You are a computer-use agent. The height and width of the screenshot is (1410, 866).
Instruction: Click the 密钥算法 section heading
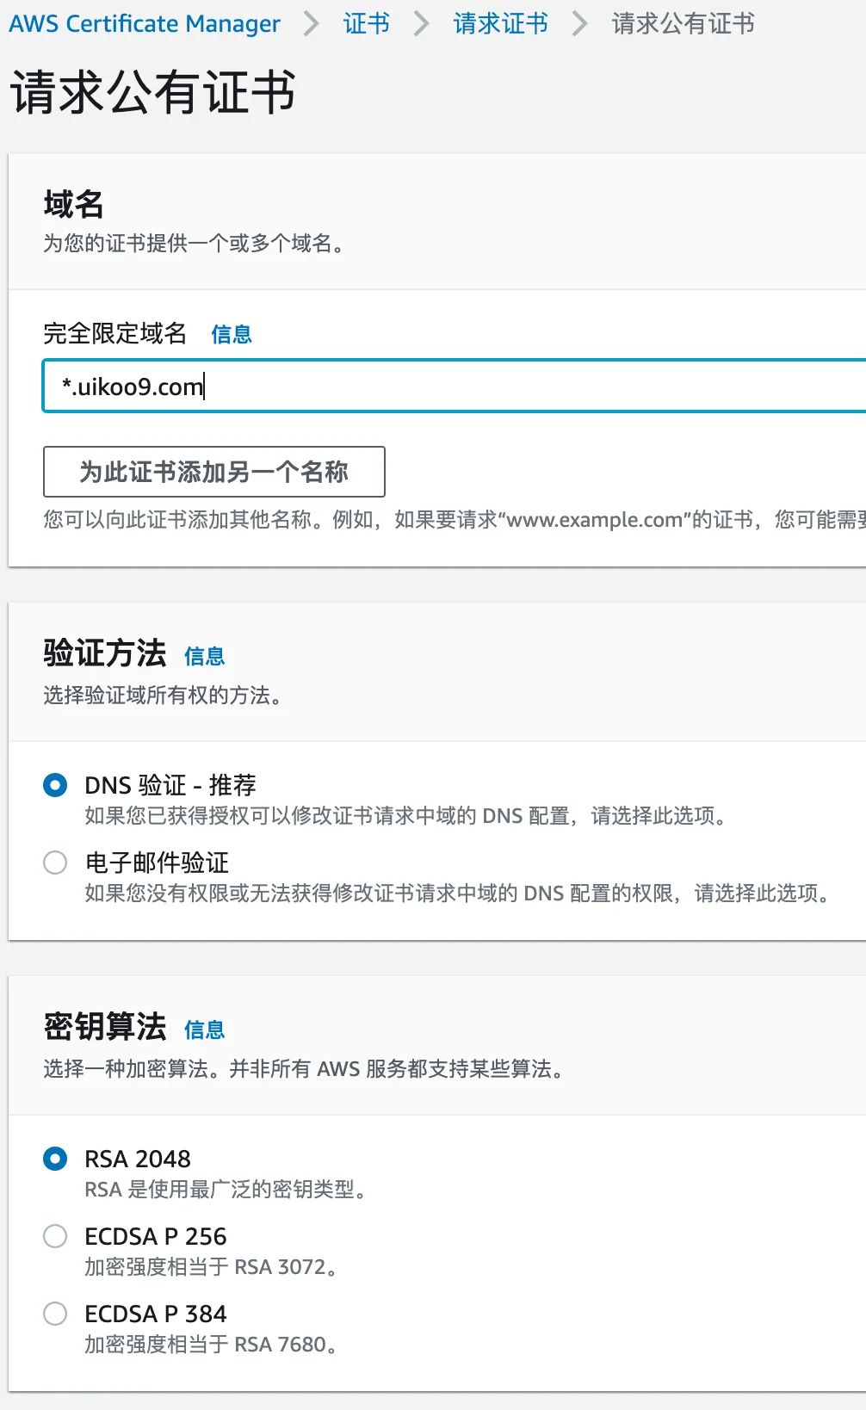pyautogui.click(x=104, y=1027)
